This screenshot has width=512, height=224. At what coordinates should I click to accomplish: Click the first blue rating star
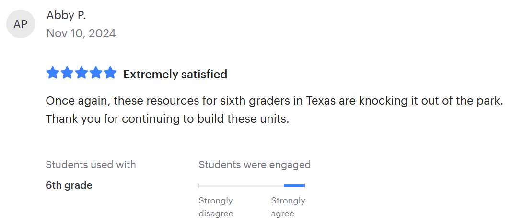pos(52,73)
